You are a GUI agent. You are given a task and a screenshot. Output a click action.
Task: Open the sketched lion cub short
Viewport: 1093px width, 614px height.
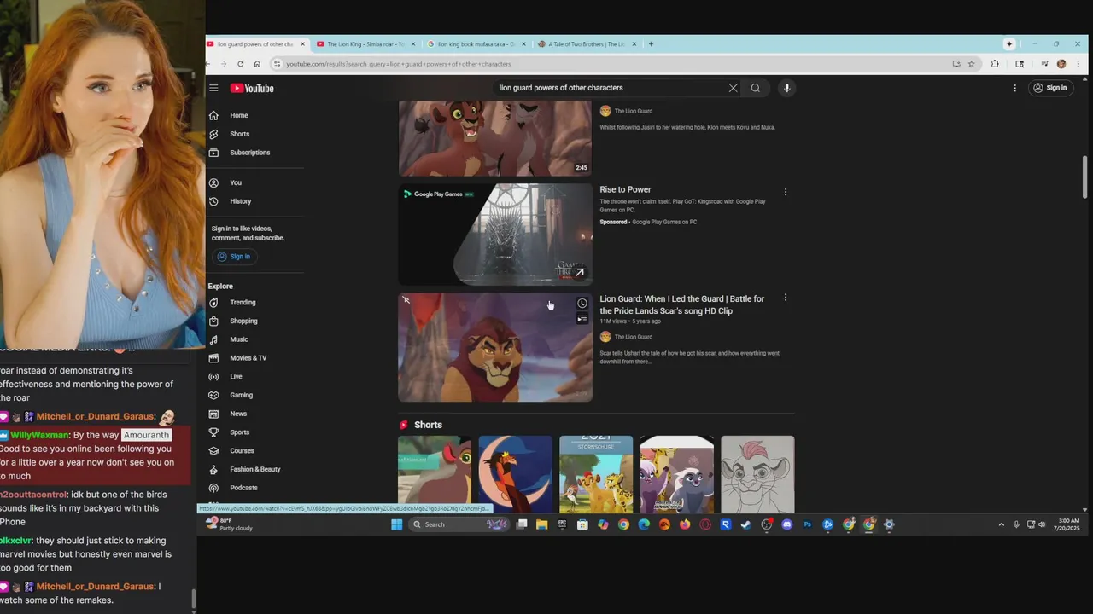tap(757, 474)
